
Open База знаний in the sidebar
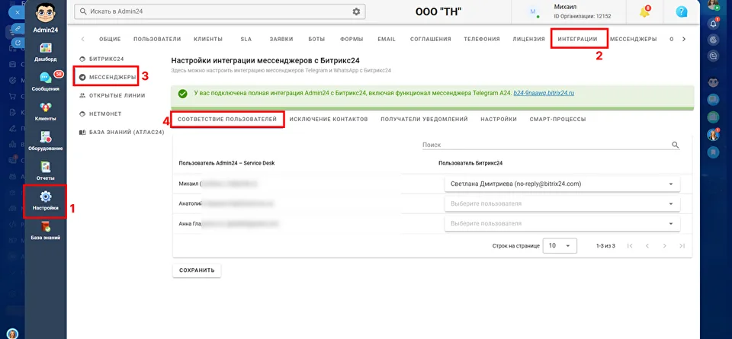tap(45, 230)
